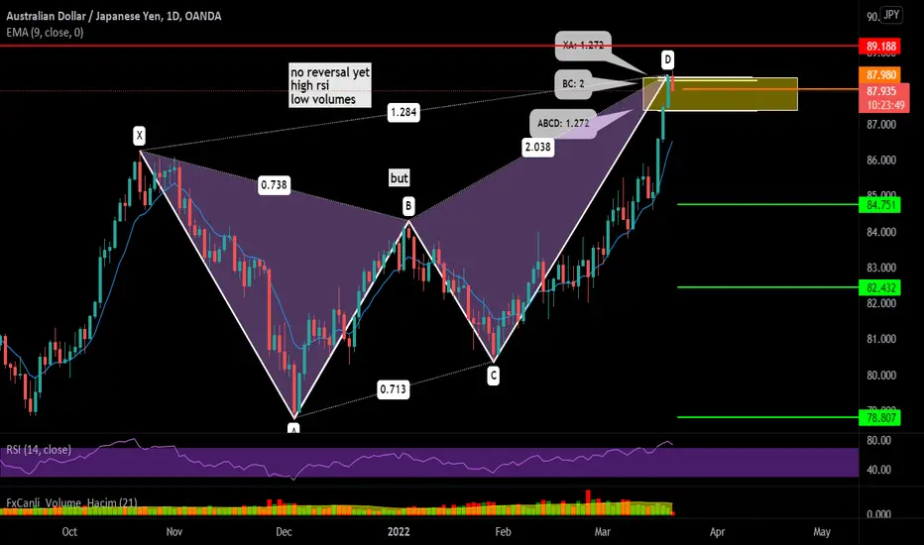Select the FxCanli Volume Hacim indicator label
This screenshot has width=924, height=545.
point(71,502)
